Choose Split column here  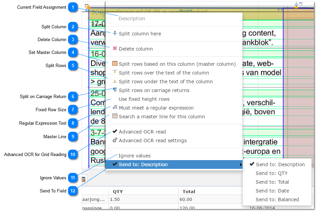click(x=174, y=34)
